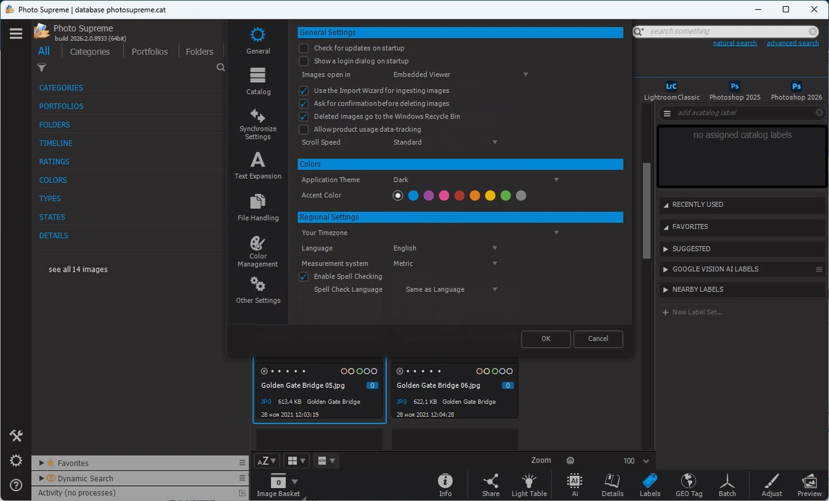This screenshot has height=501, width=829.
Task: Open the Color Management section
Action: tap(258, 251)
